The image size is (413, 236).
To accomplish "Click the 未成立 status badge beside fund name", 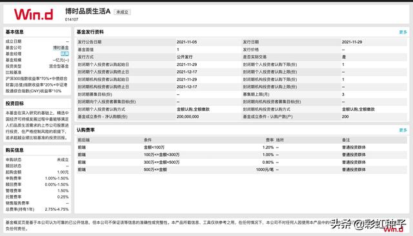I will coord(122,12).
